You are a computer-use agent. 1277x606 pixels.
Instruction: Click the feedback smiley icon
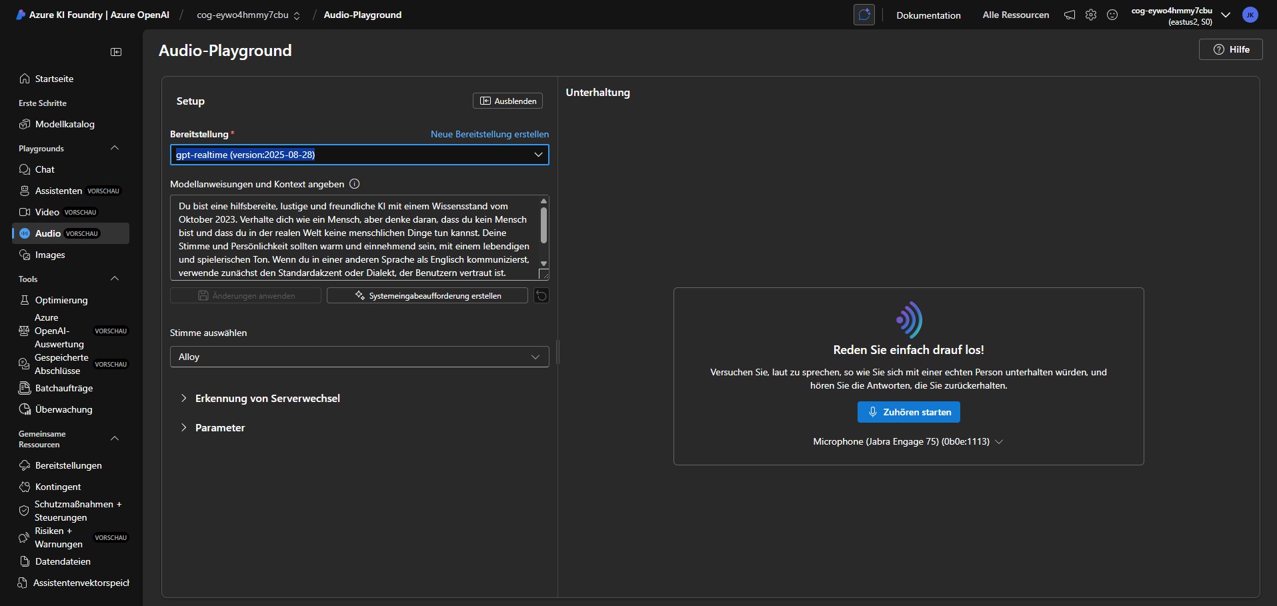pos(1112,15)
